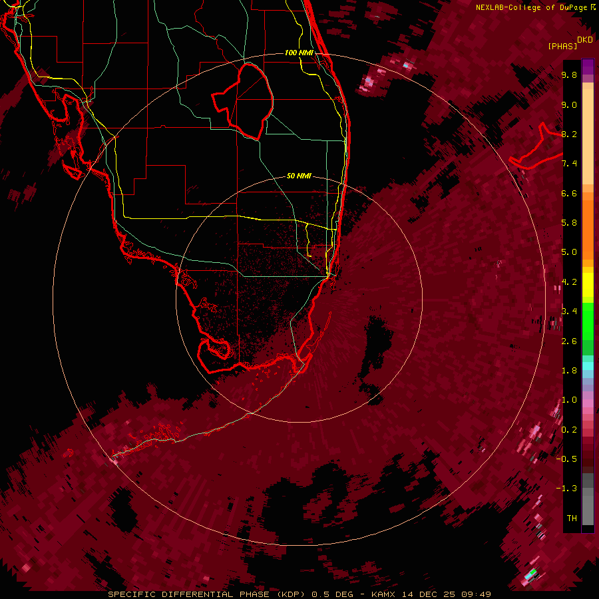This screenshot has height=599, width=599.
Task: Click the 8.2 legend value
Action: [569, 134]
